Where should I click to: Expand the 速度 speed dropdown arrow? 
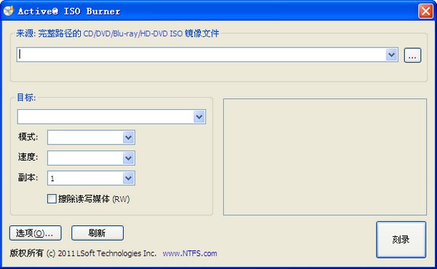click(128, 158)
